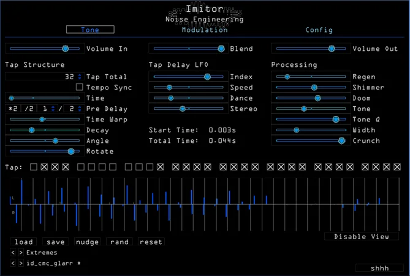Click the Imitor plugin title
Image resolution: width=410 pixels, height=276 pixels.
[205, 9]
